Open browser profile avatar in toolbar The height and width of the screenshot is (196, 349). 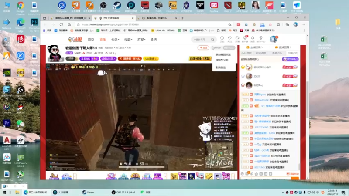coord(295,24)
